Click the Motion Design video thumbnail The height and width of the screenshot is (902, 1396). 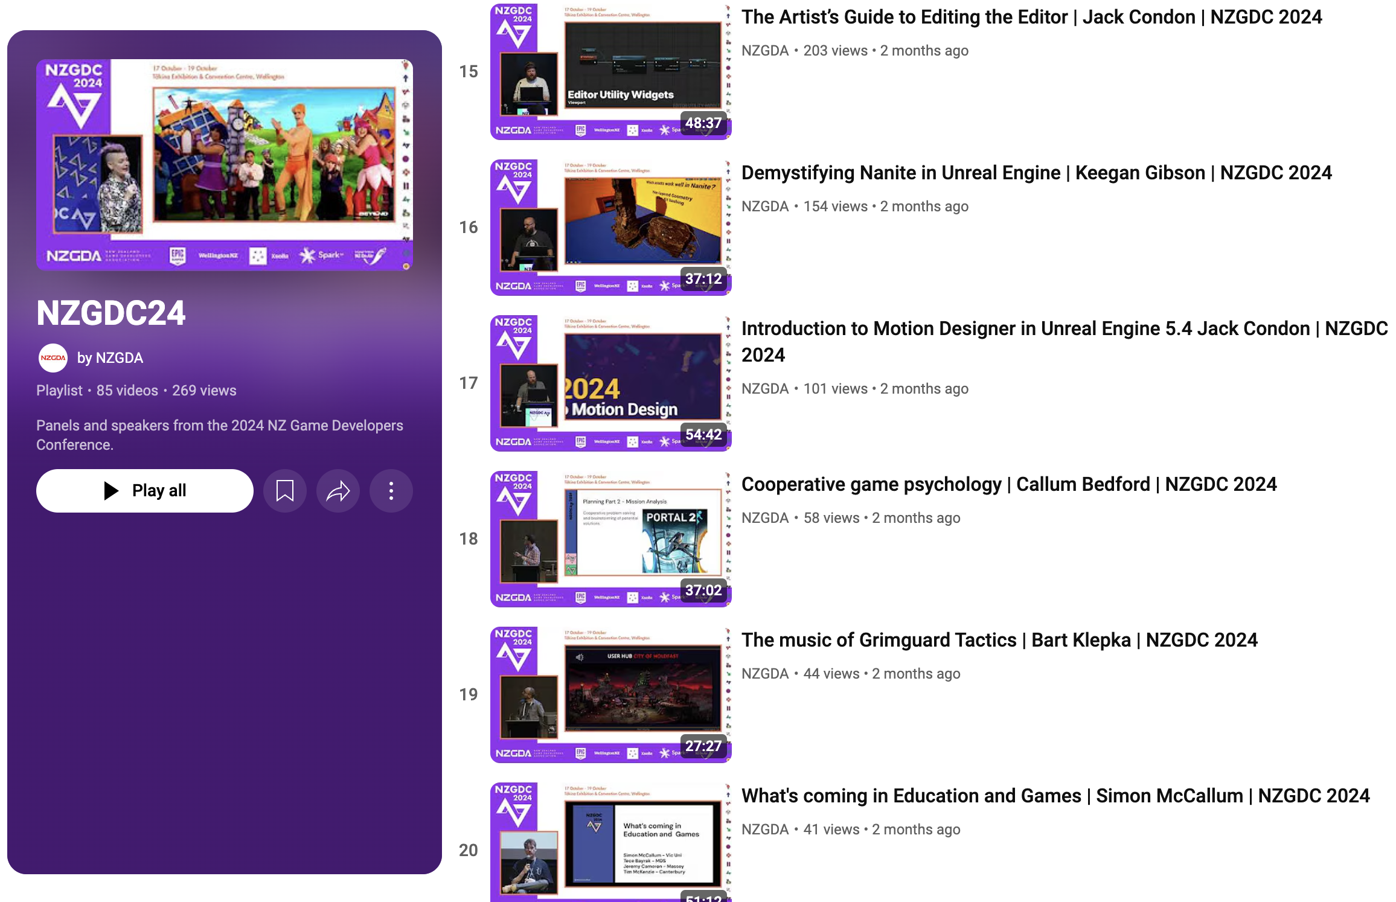pyautogui.click(x=610, y=383)
